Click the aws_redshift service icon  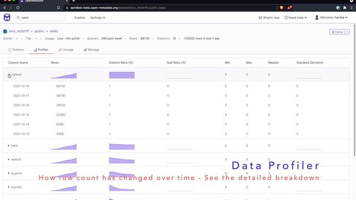point(5,31)
